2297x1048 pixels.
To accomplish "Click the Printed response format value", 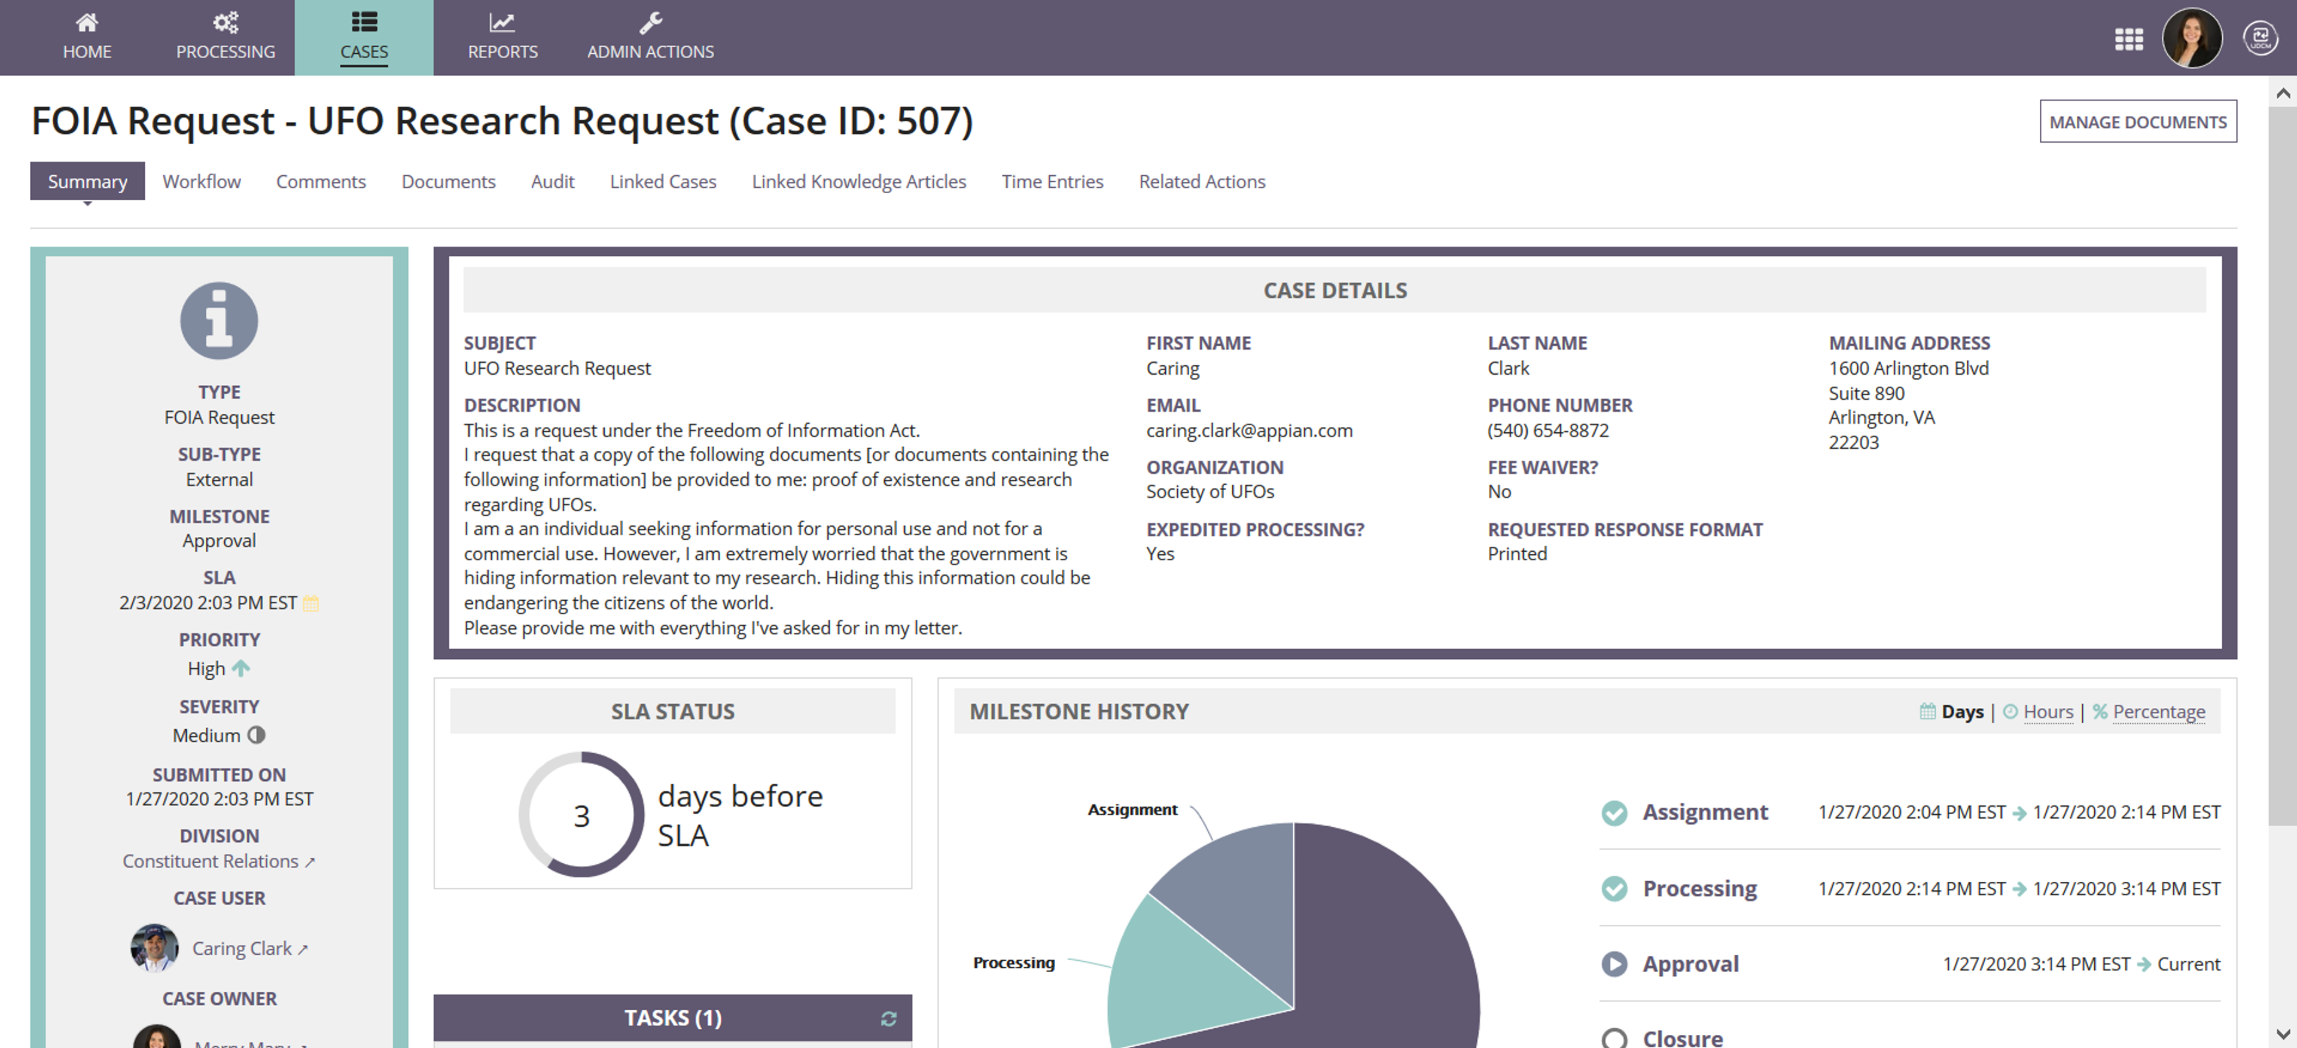I will 1517,554.
